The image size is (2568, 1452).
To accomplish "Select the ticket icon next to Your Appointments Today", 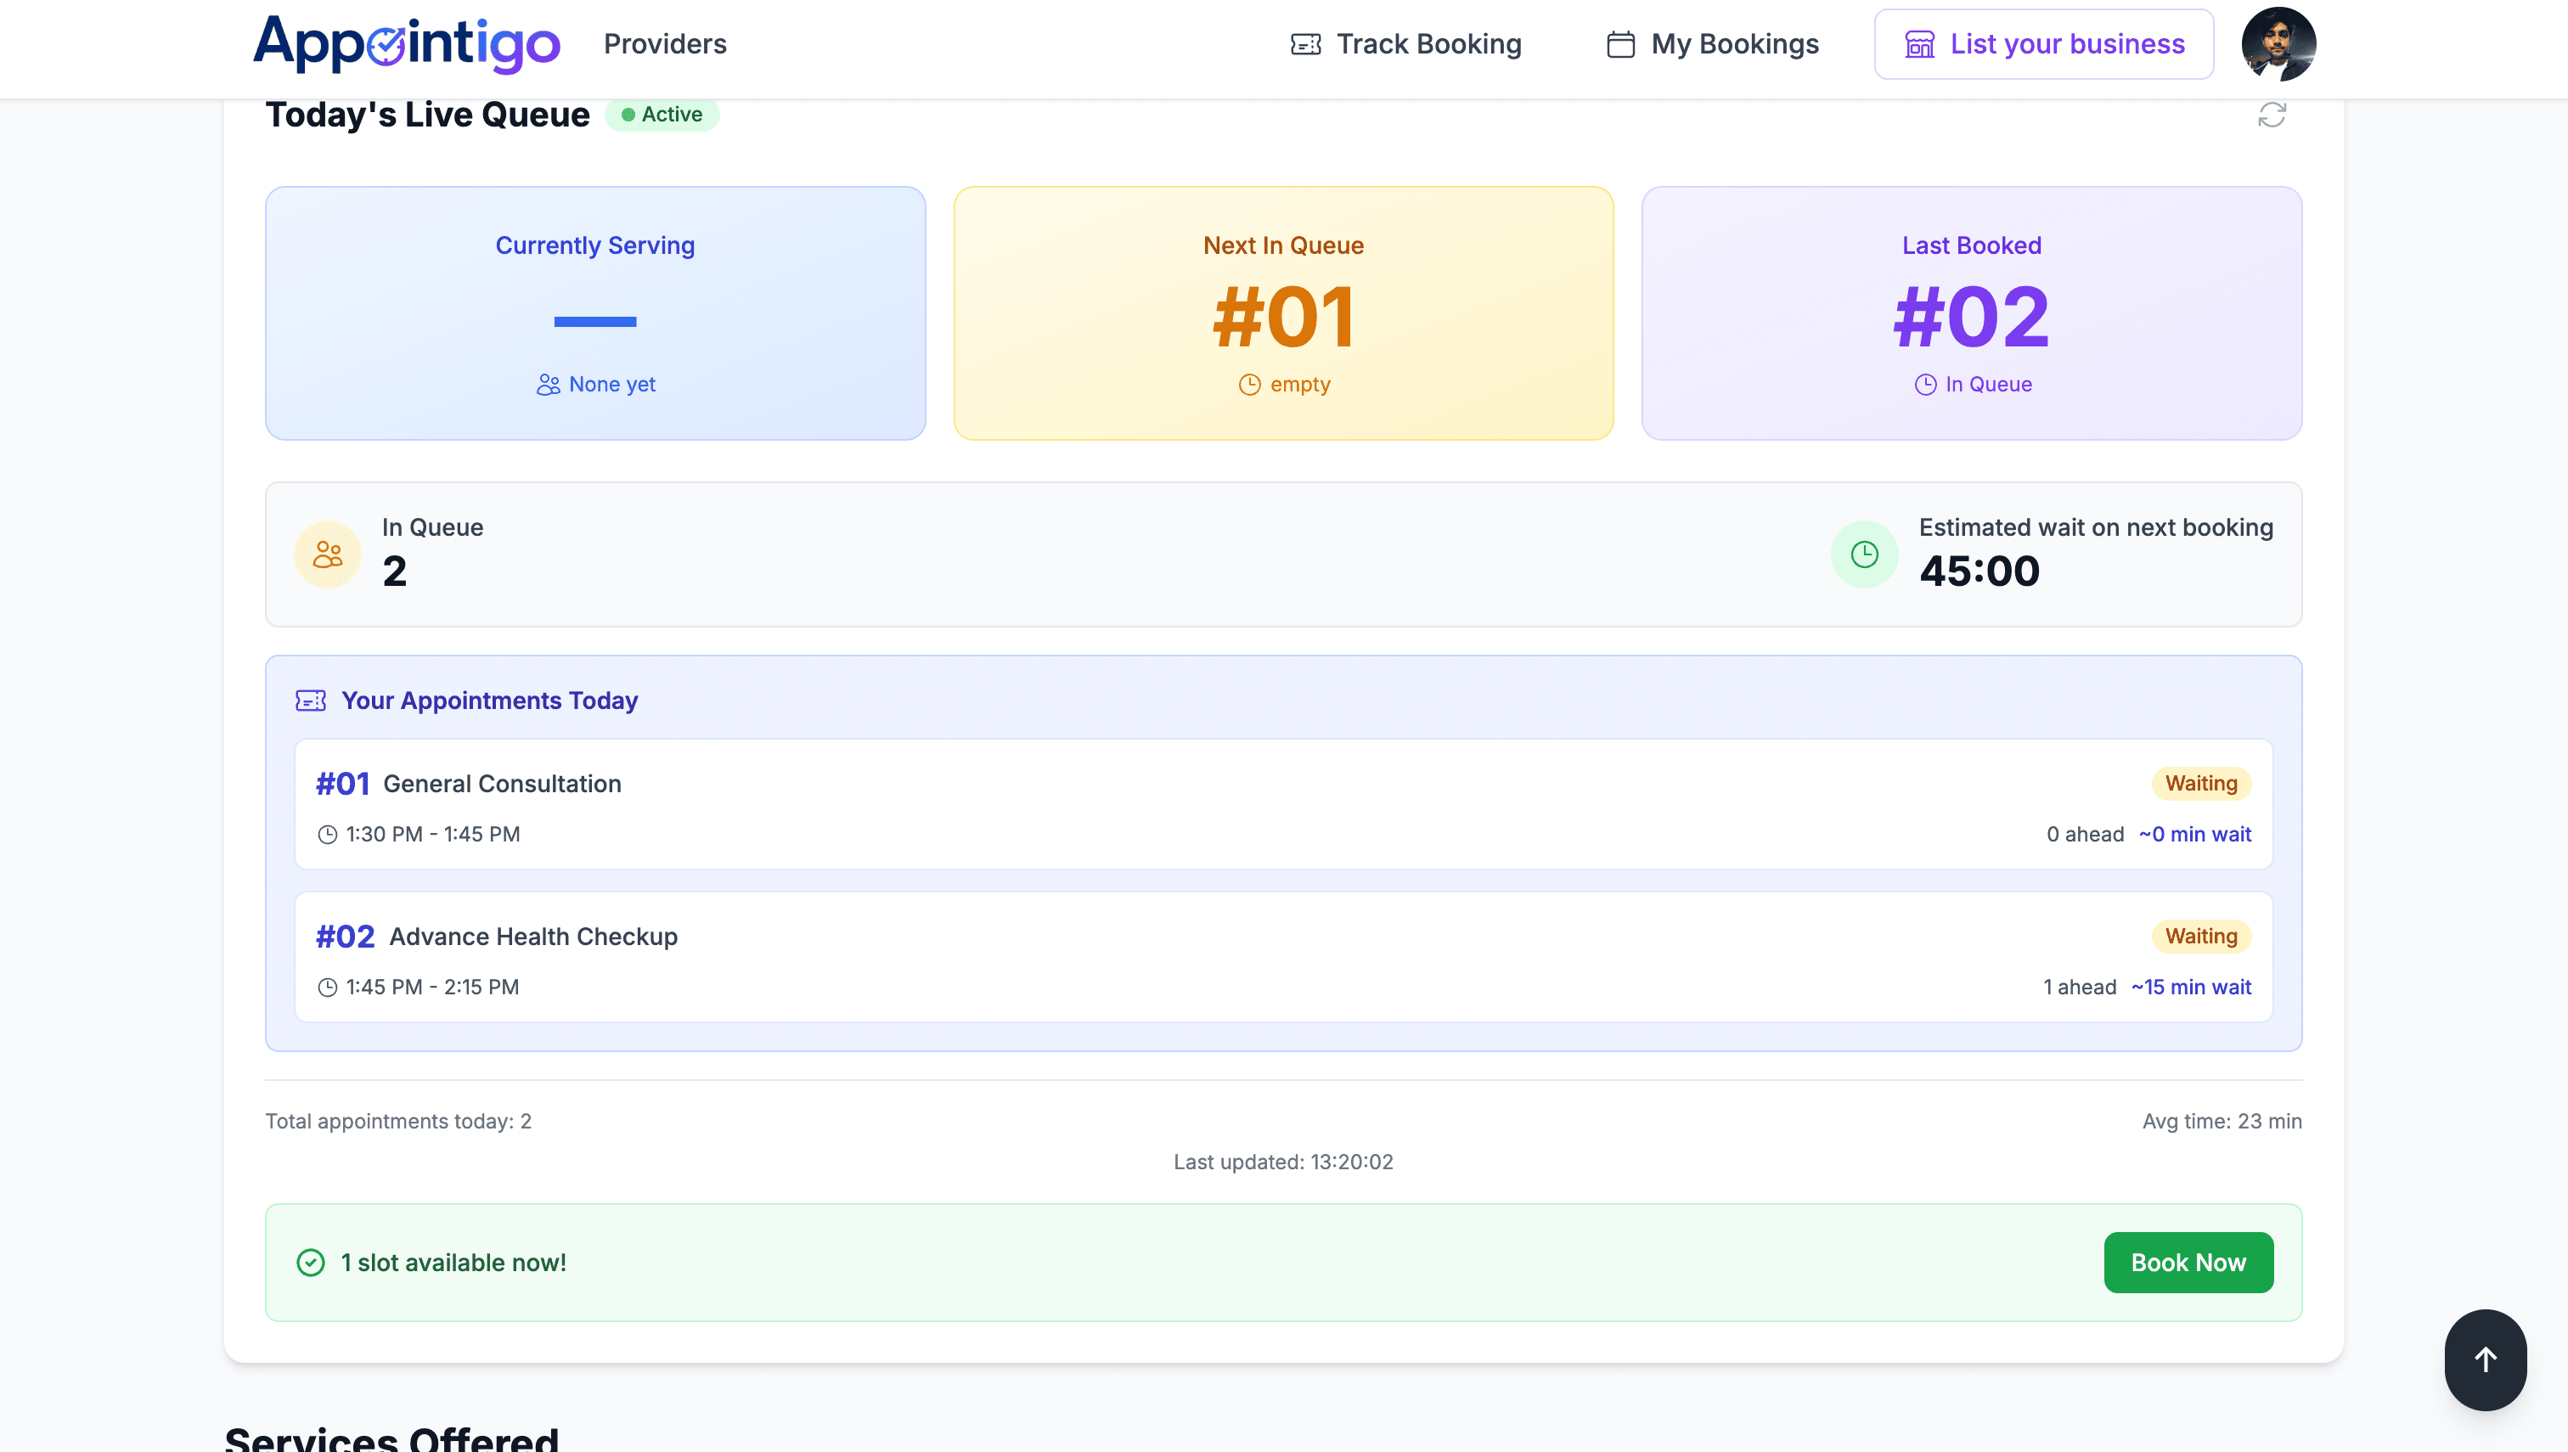I will pyautogui.click(x=311, y=700).
